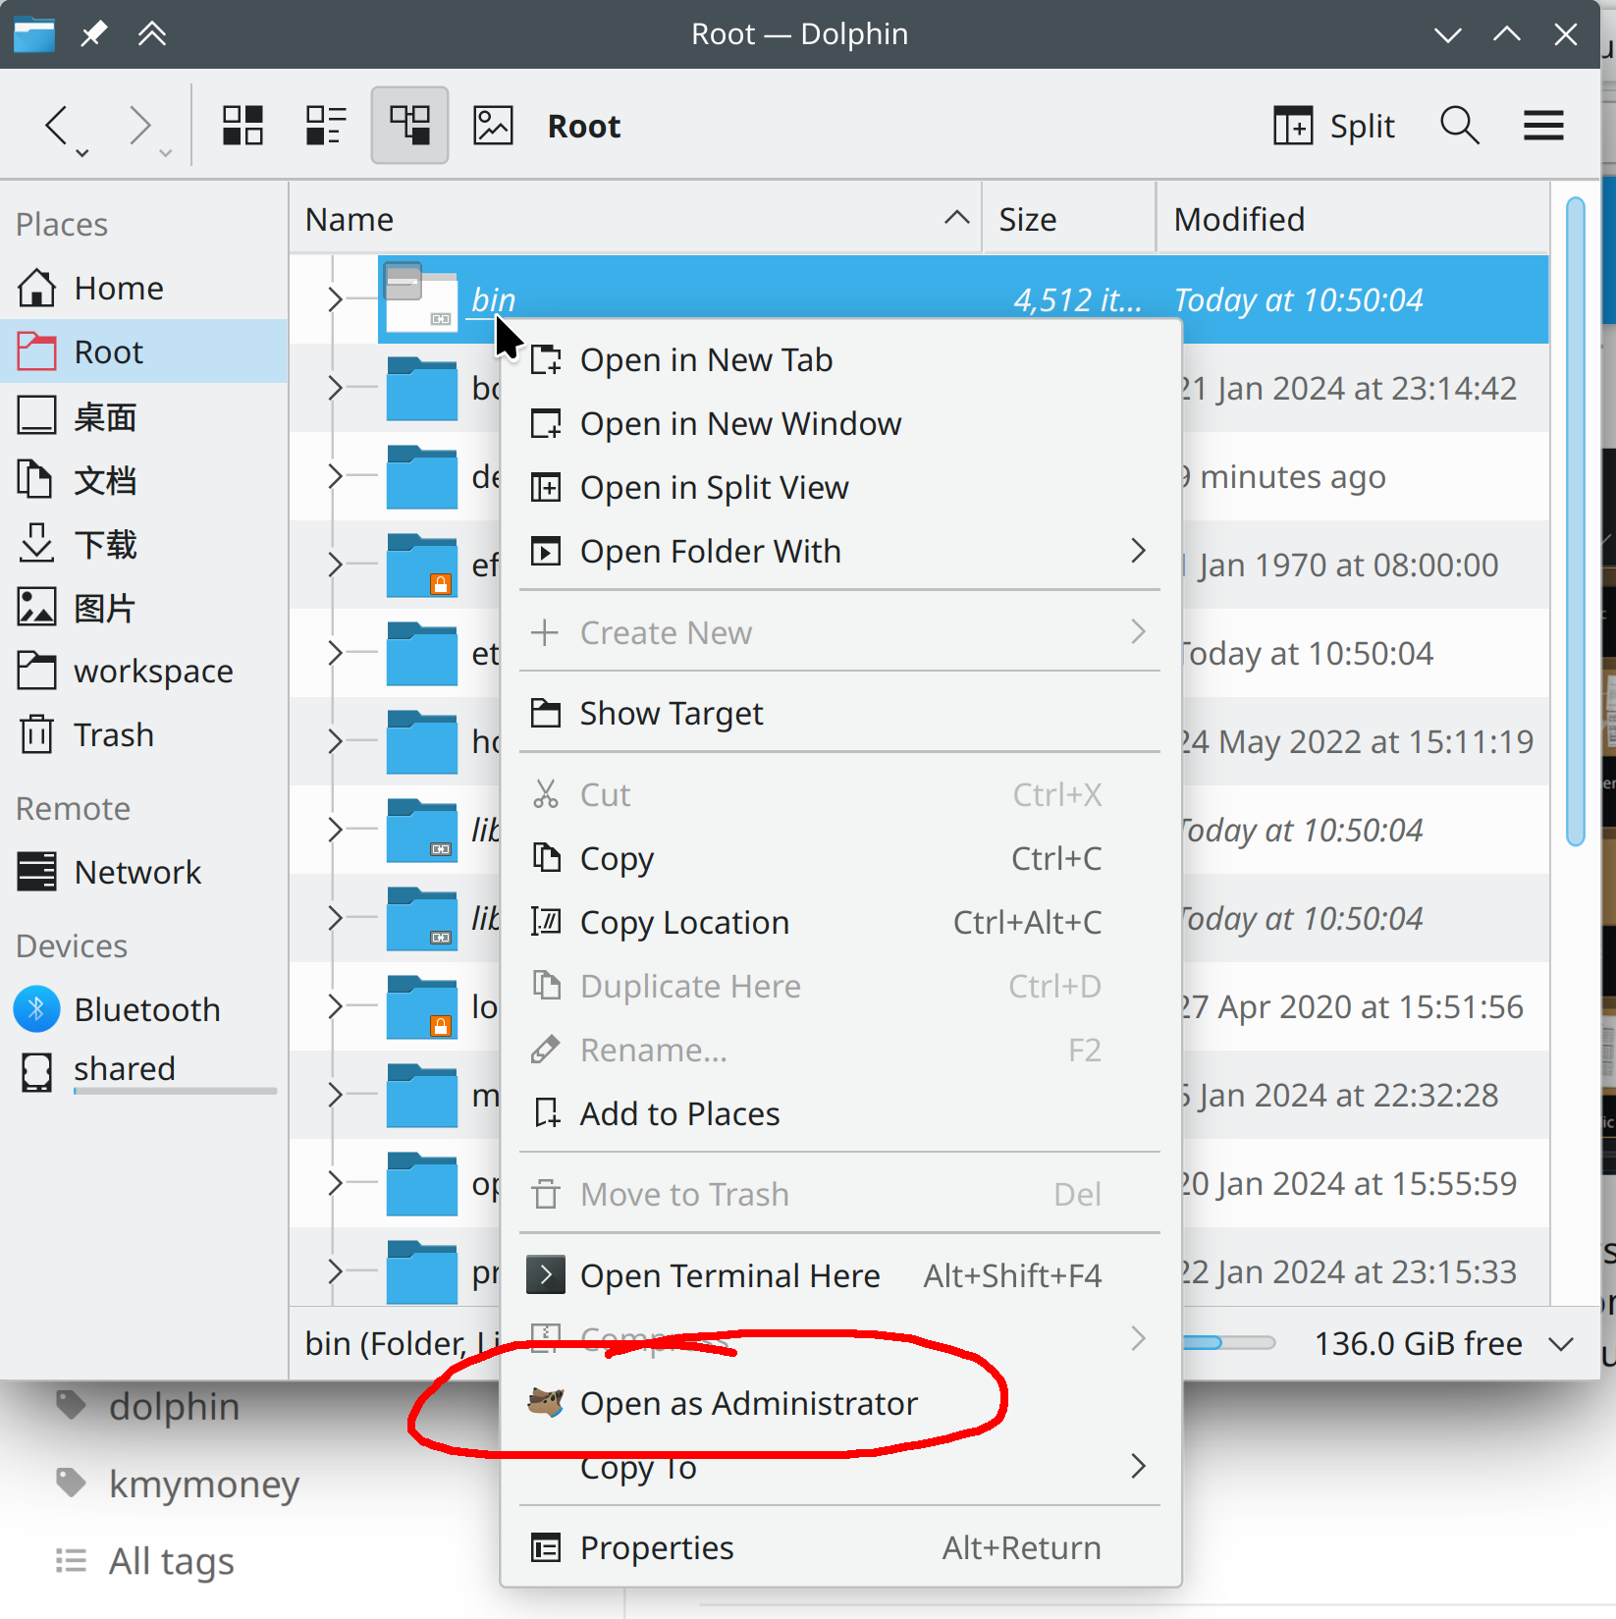
Task: Switch to icons view mode
Action: tap(242, 125)
